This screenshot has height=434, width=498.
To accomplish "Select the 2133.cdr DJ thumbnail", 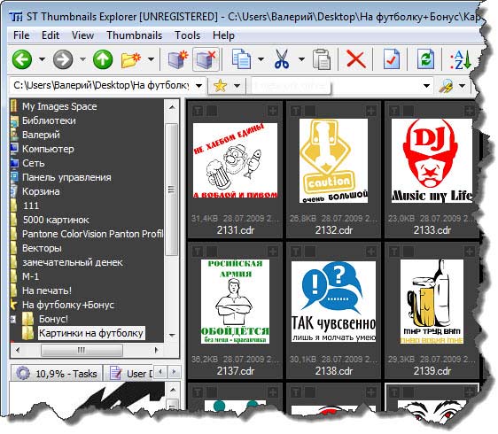I will 432,160.
